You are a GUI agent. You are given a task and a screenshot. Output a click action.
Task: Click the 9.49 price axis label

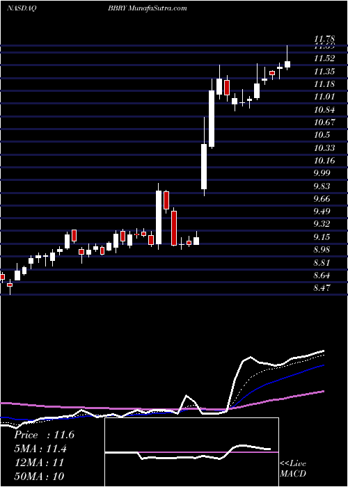(322, 211)
